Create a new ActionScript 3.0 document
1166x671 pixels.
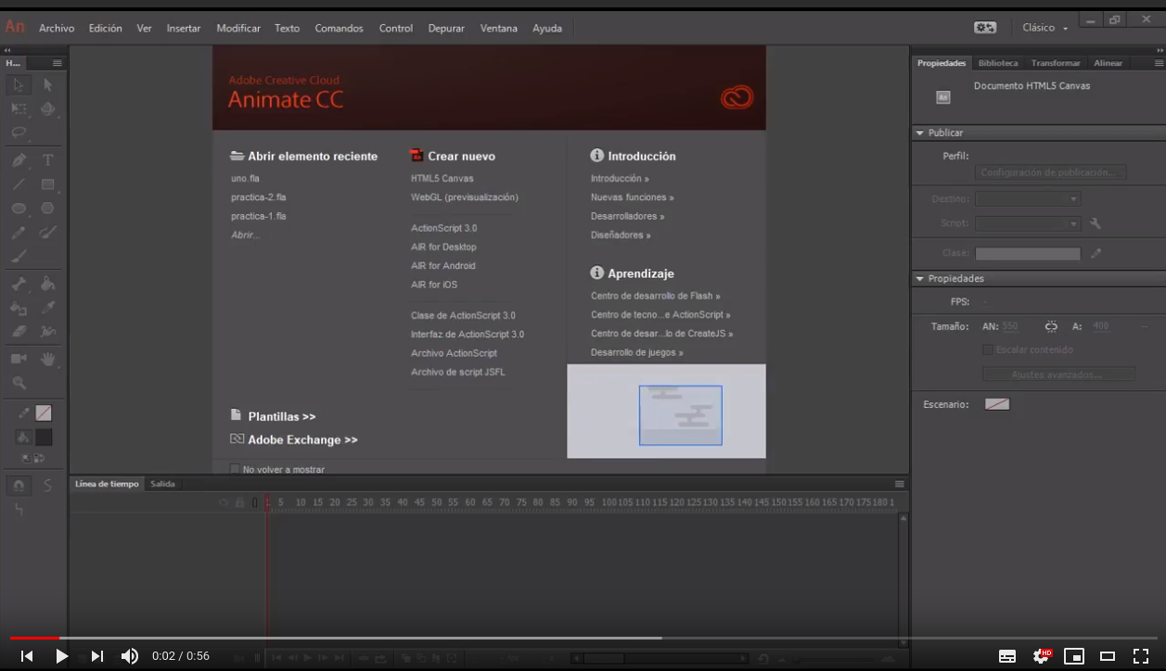click(444, 228)
